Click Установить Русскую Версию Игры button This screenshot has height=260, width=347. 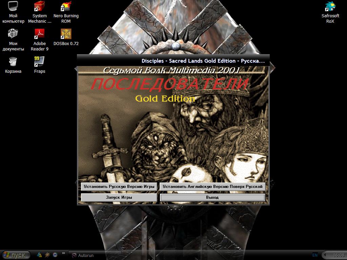[x=119, y=187]
